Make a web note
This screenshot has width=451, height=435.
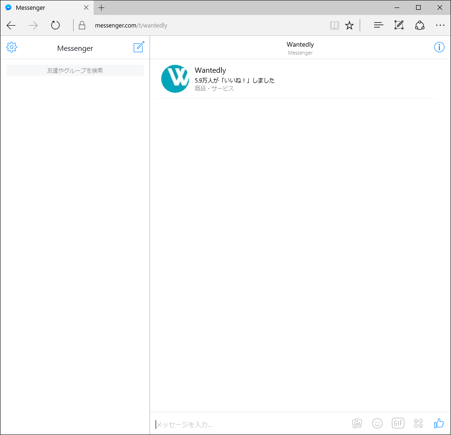399,25
